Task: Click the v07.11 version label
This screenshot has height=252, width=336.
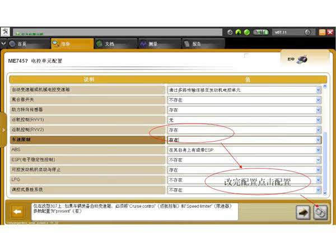Action: coord(281,32)
